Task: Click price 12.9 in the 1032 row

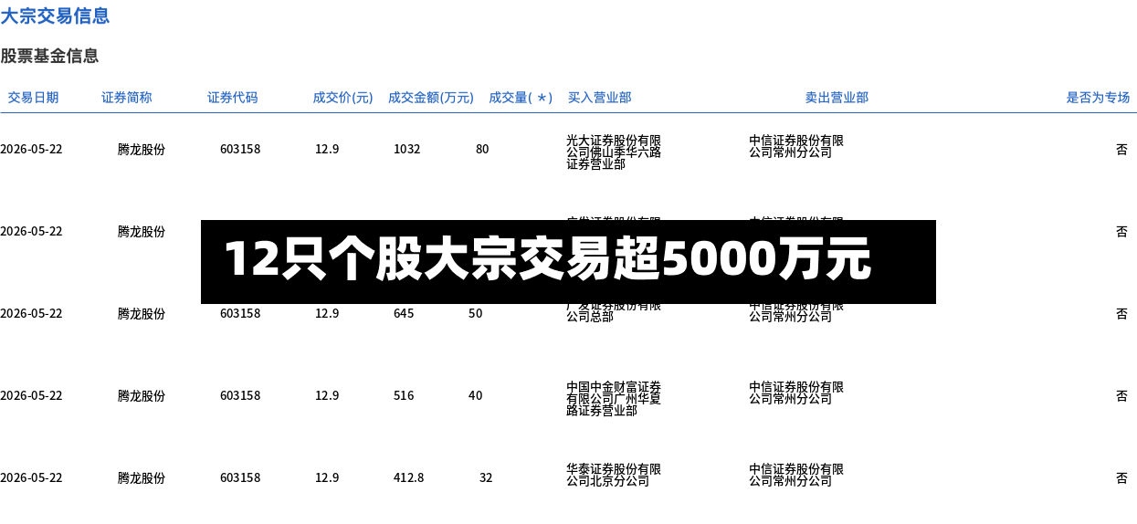Action: [x=327, y=149]
